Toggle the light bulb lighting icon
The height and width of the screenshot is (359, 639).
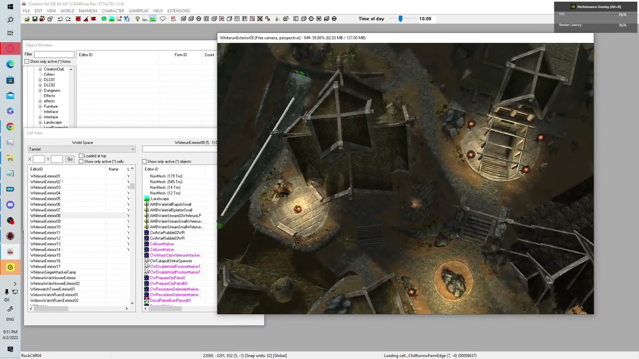[x=137, y=19]
